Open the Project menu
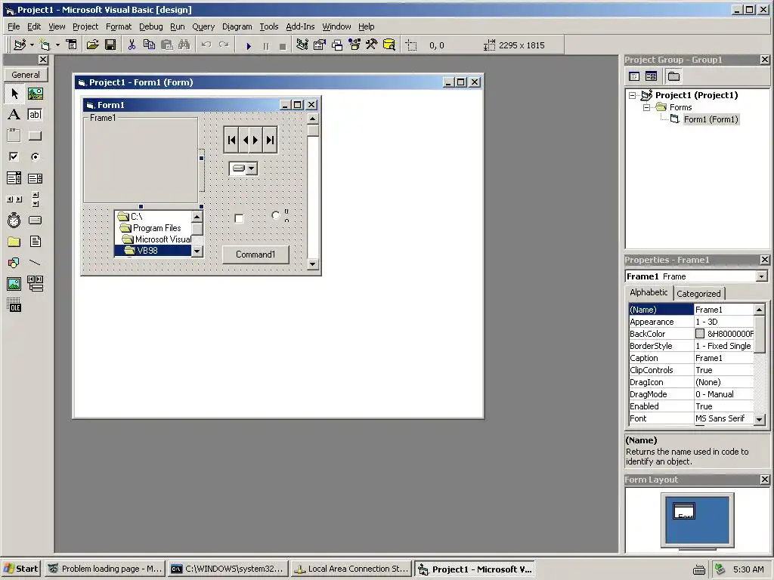 pyautogui.click(x=85, y=26)
